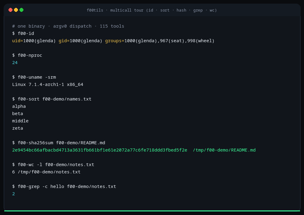
Task: Select the command '$ f00-nproc'
Action: (x=27, y=55)
